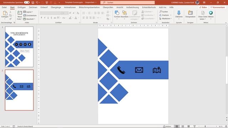
Task: Click the phone icon on the slide
Action: tap(121, 70)
